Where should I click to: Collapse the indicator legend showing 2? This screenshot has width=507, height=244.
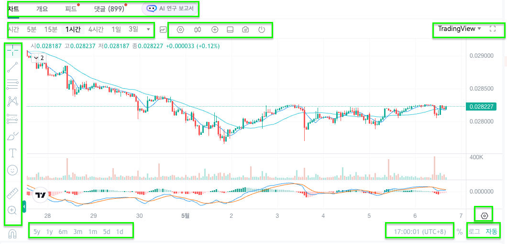click(x=38, y=58)
